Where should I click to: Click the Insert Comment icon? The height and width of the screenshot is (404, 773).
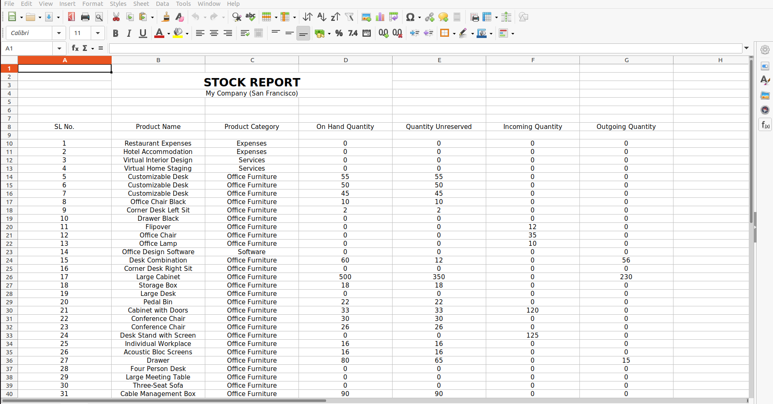pyautogui.click(x=443, y=17)
